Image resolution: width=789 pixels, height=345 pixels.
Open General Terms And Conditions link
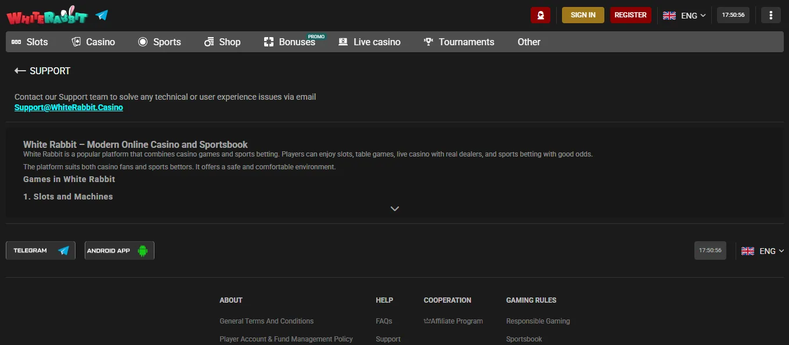point(266,321)
